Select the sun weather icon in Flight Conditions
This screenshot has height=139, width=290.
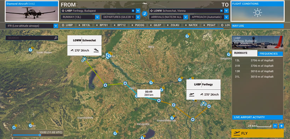[x=257, y=13]
